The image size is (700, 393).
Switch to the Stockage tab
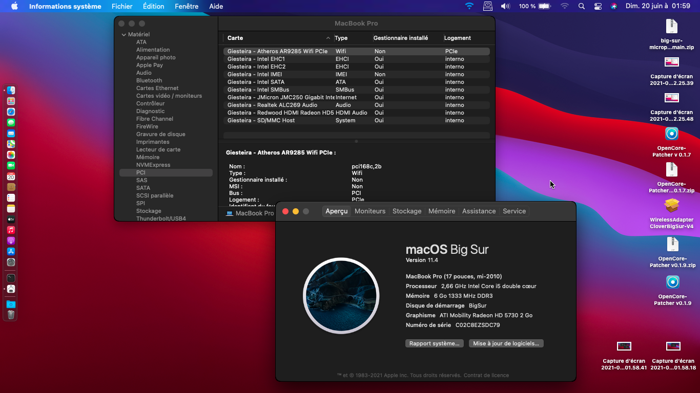pos(407,211)
